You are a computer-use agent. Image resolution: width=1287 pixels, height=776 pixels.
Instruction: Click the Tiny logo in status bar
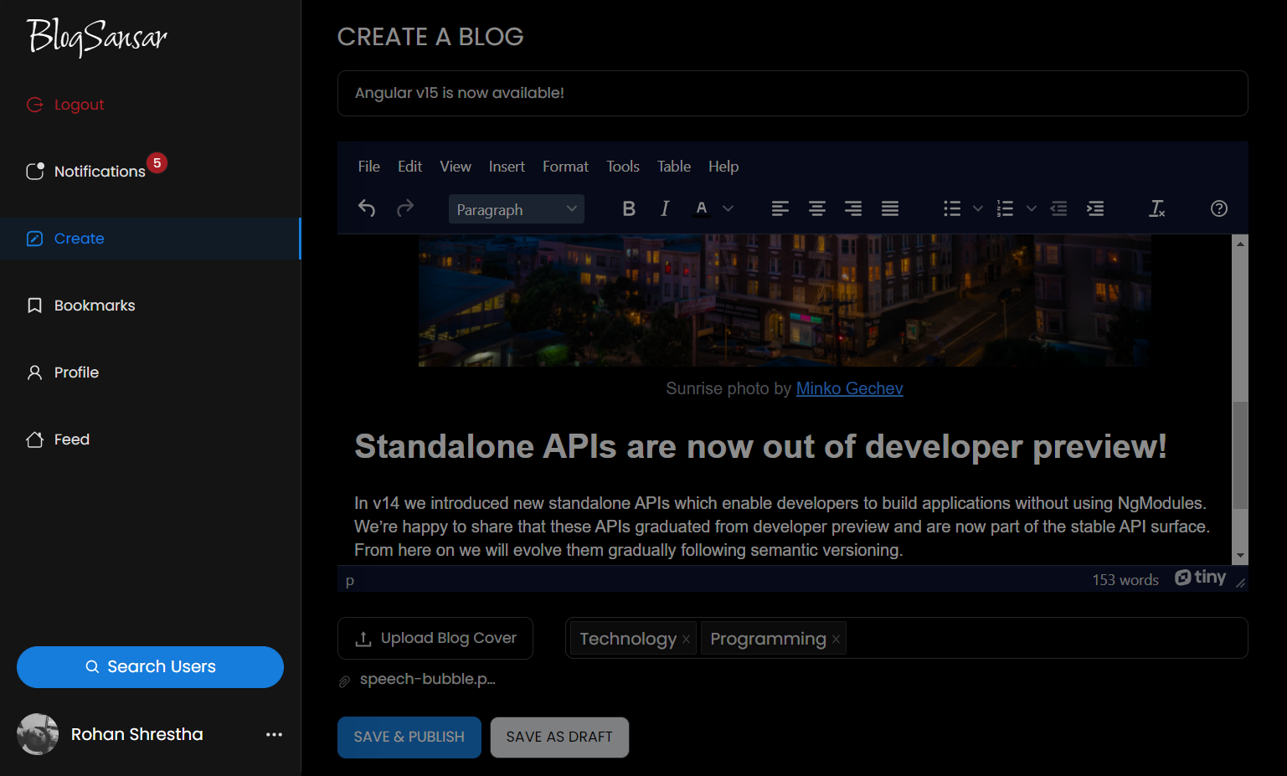[1200, 578]
